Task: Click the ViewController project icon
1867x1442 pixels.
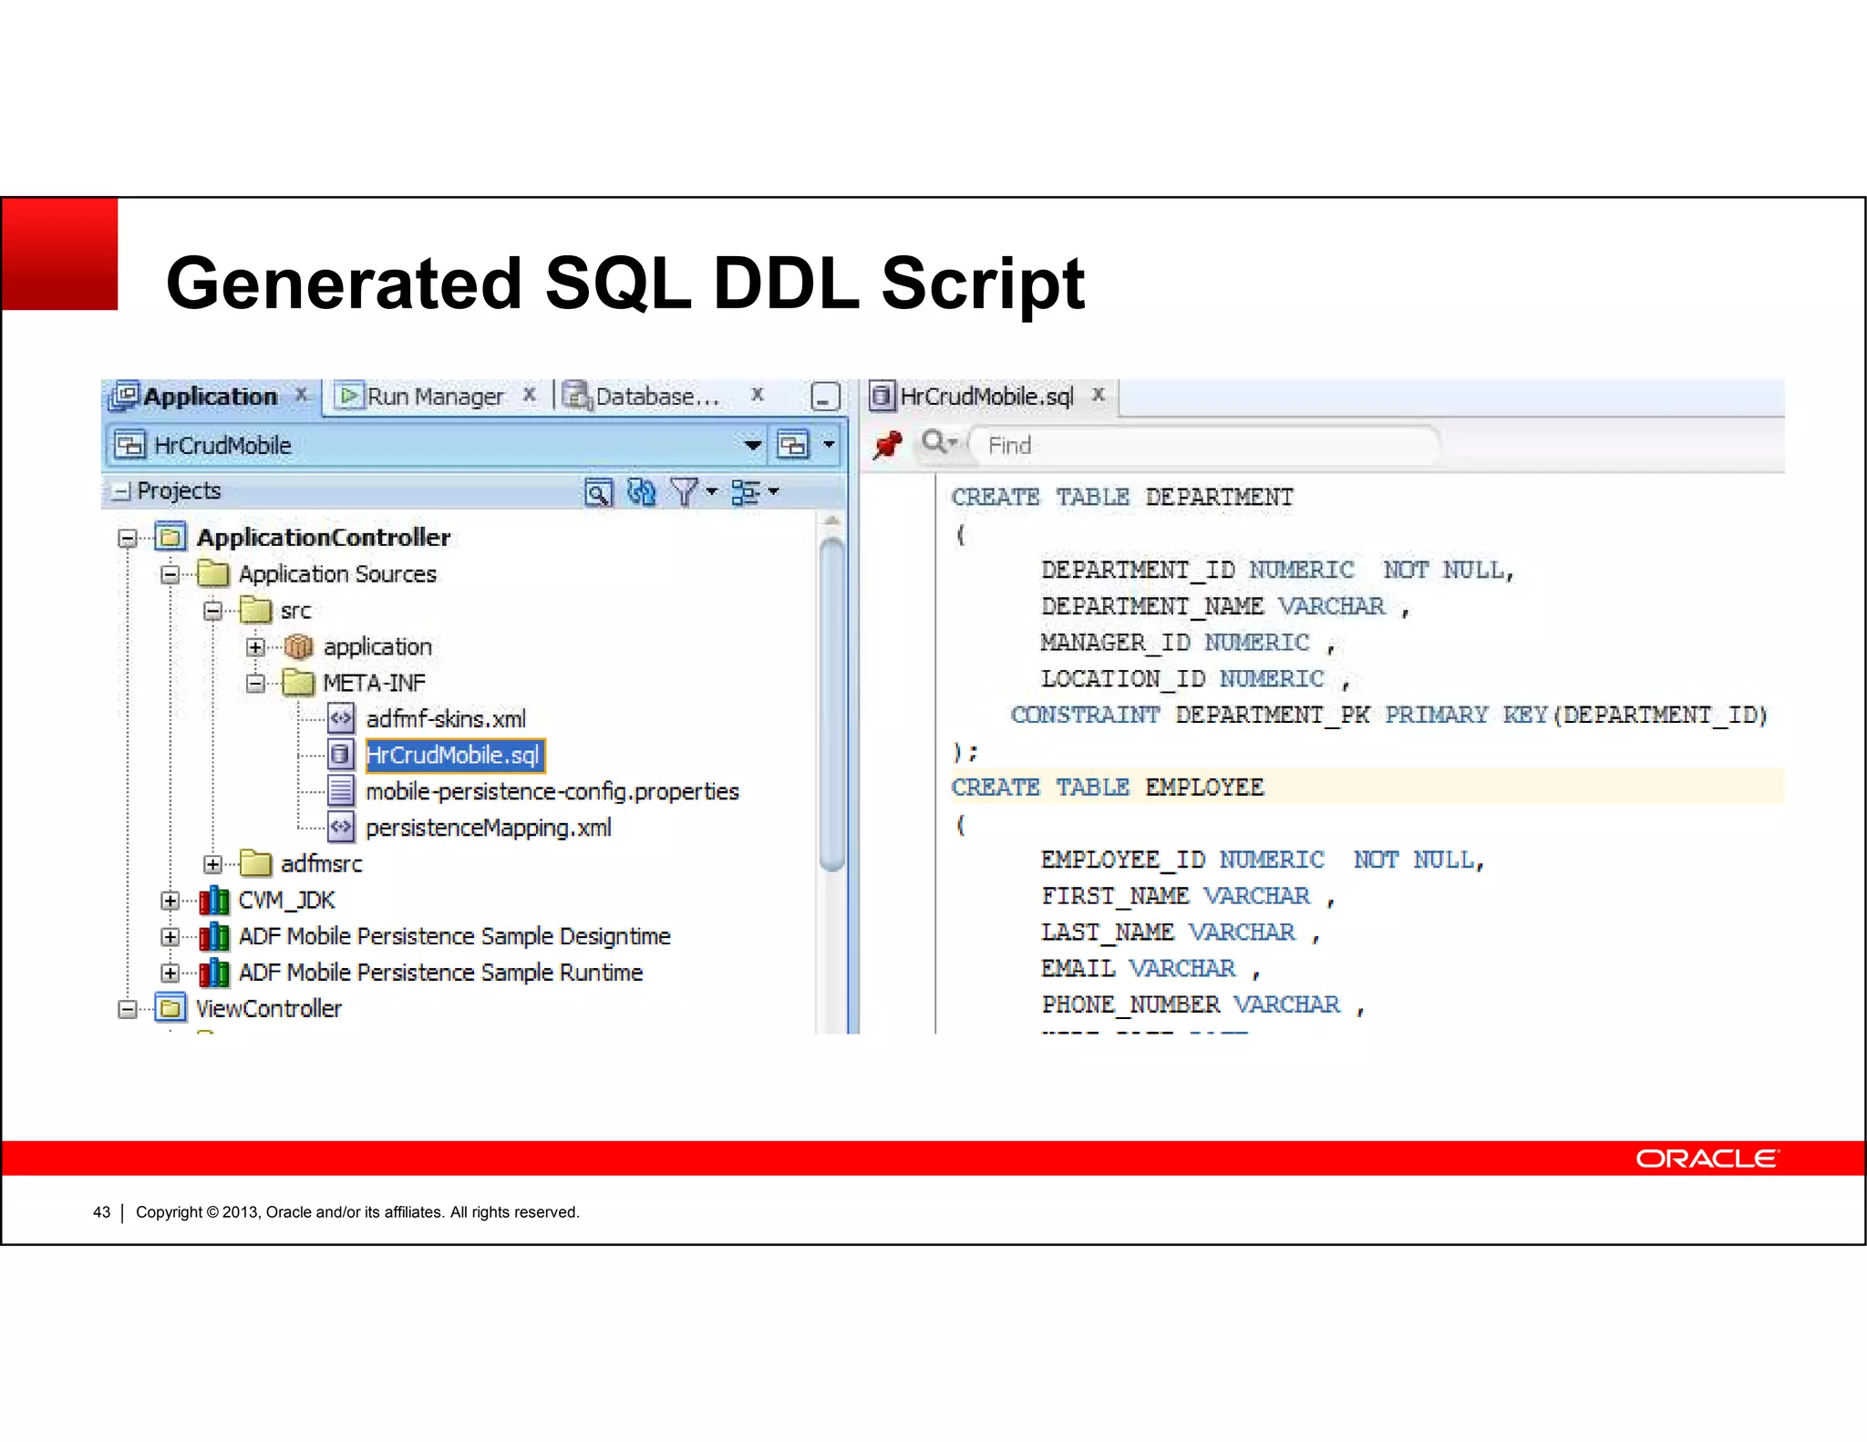Action: pyautogui.click(x=170, y=1008)
